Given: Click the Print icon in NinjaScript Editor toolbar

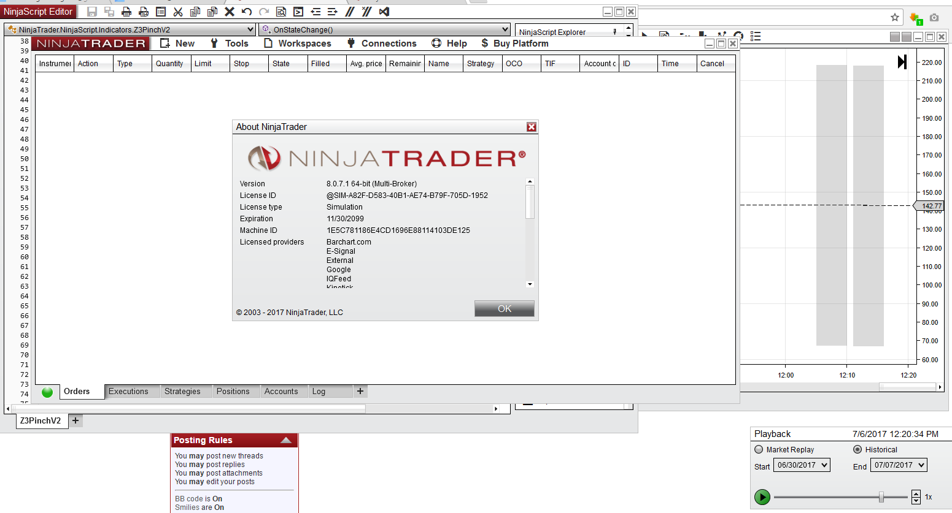Looking at the screenshot, I should pos(126,12).
